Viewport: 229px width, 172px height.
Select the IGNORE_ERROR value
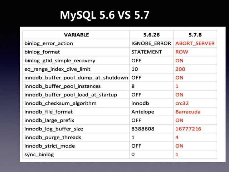151,43
